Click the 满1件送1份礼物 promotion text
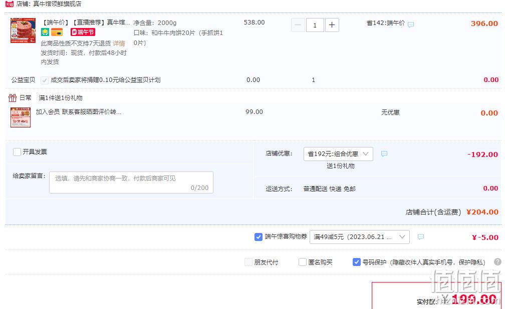The height and width of the screenshot is (309, 505). pos(61,97)
